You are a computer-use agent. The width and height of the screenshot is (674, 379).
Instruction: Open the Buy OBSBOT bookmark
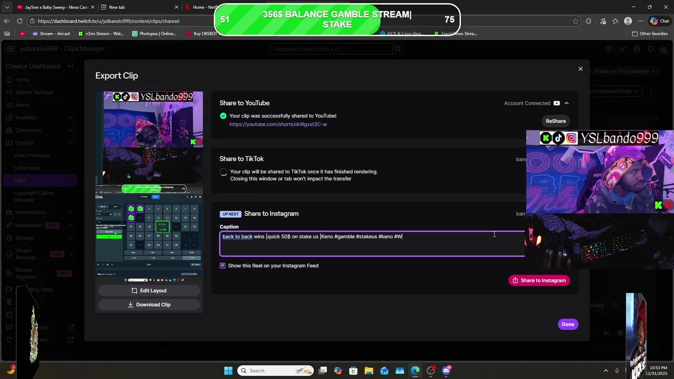click(201, 34)
